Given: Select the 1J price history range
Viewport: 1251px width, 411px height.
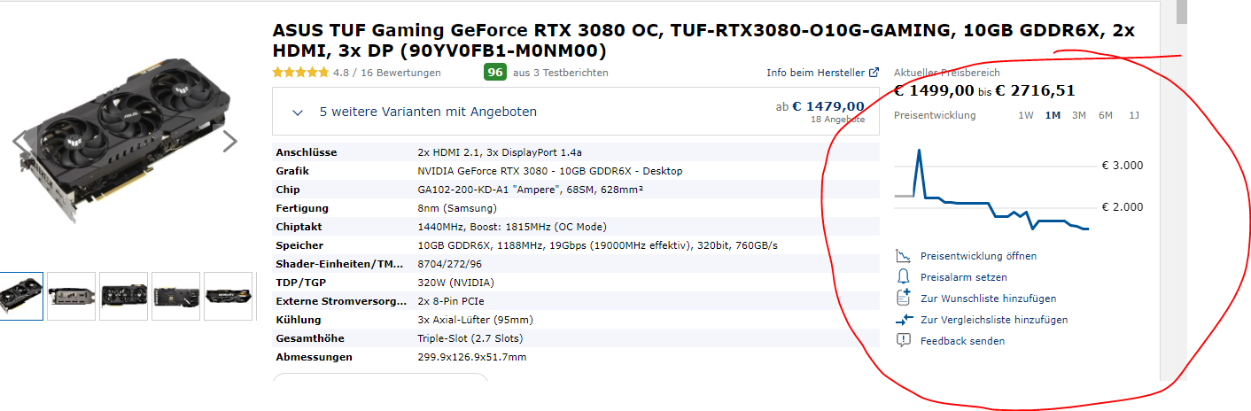Looking at the screenshot, I should (x=1134, y=115).
